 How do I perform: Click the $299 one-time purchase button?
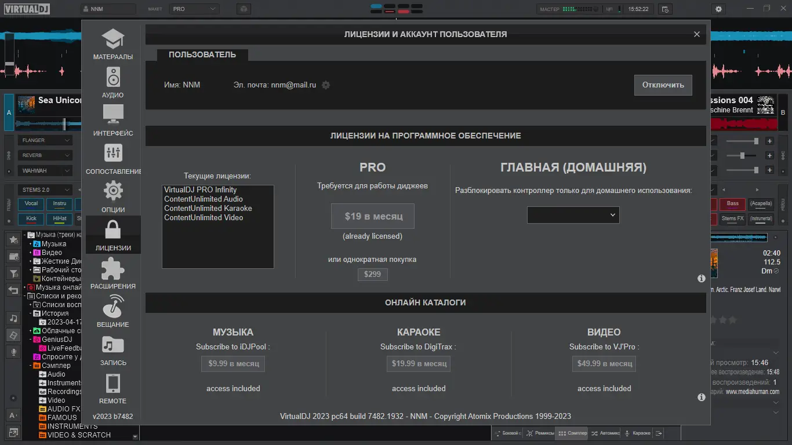tap(372, 274)
